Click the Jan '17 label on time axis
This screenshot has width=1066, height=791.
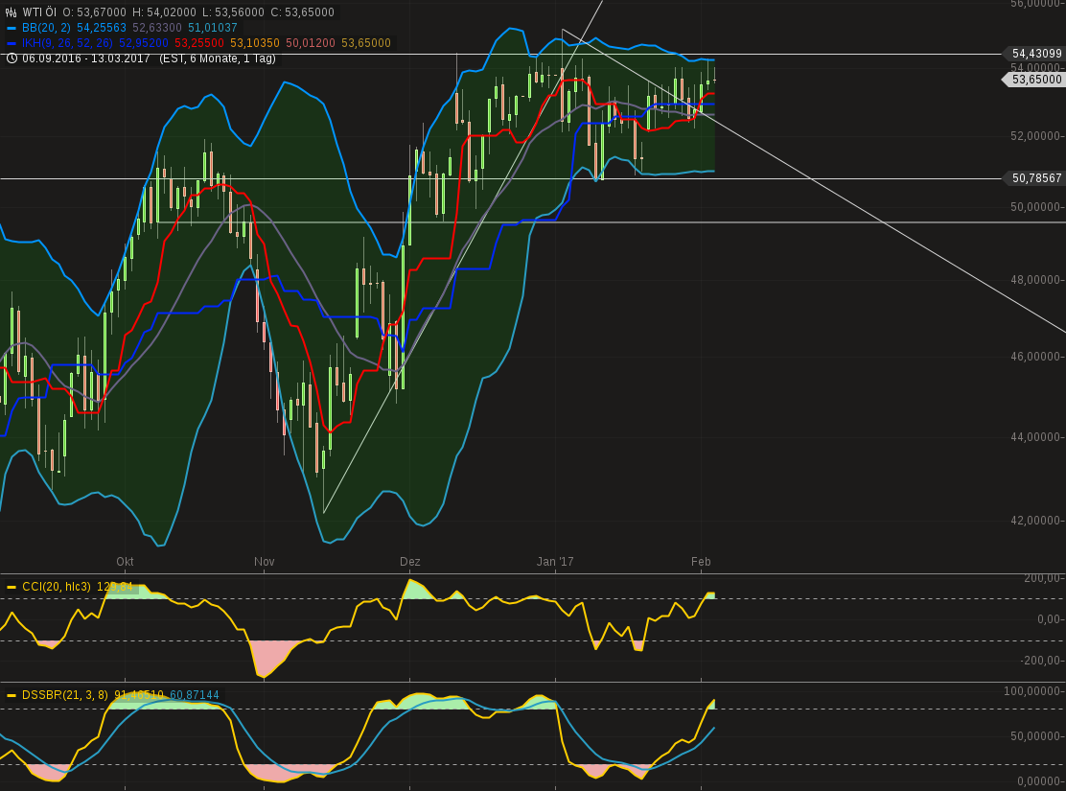(555, 562)
